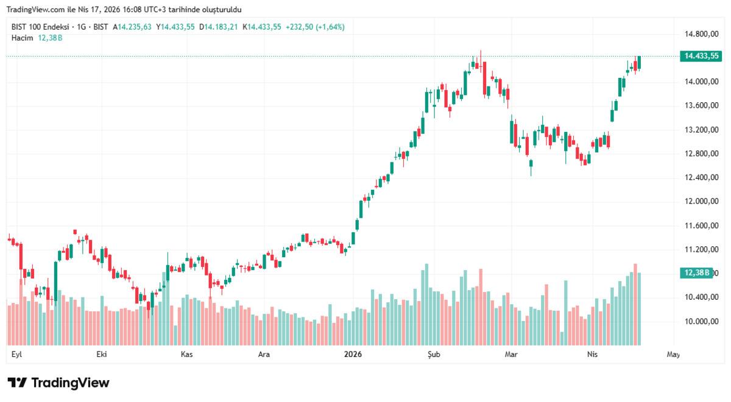Select the Hacim indicator label
This screenshot has width=731, height=402.
click(22, 38)
